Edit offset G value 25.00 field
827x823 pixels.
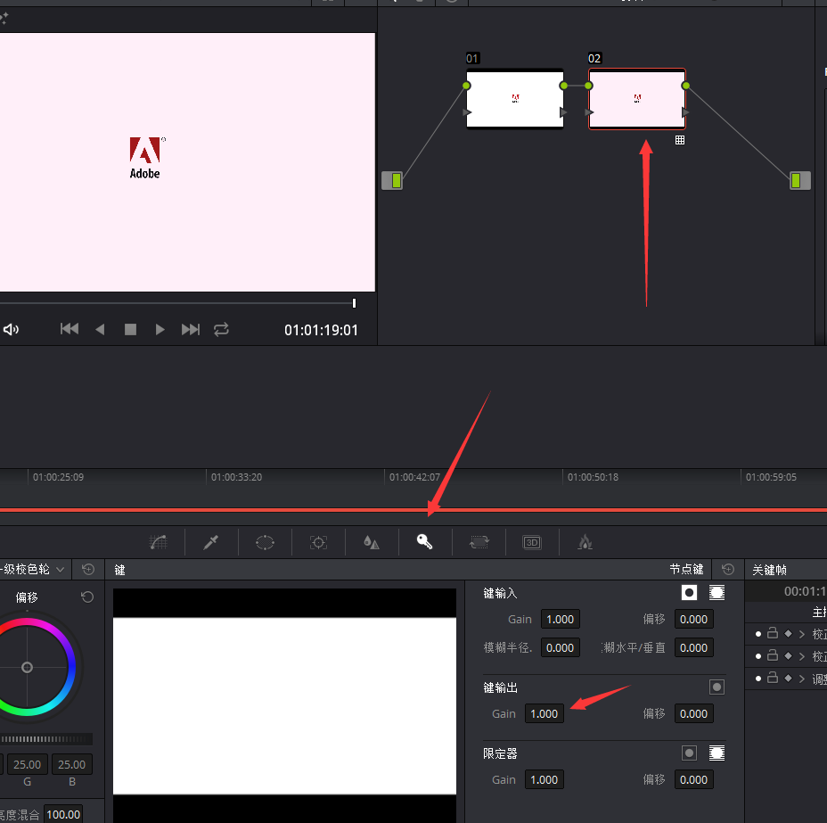[x=28, y=764]
